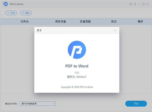Click the 开始 start conversion button

136,104
